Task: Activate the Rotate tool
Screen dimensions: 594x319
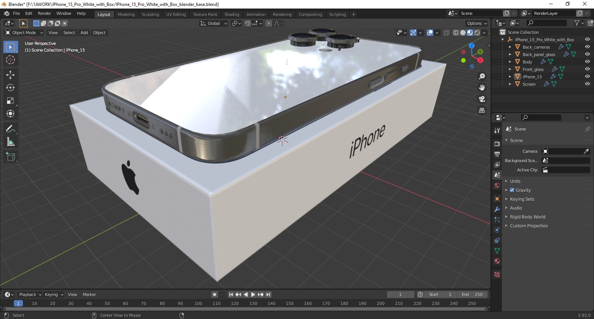Action: tap(10, 88)
